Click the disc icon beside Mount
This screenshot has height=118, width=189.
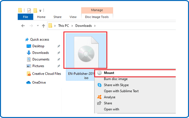100,73
